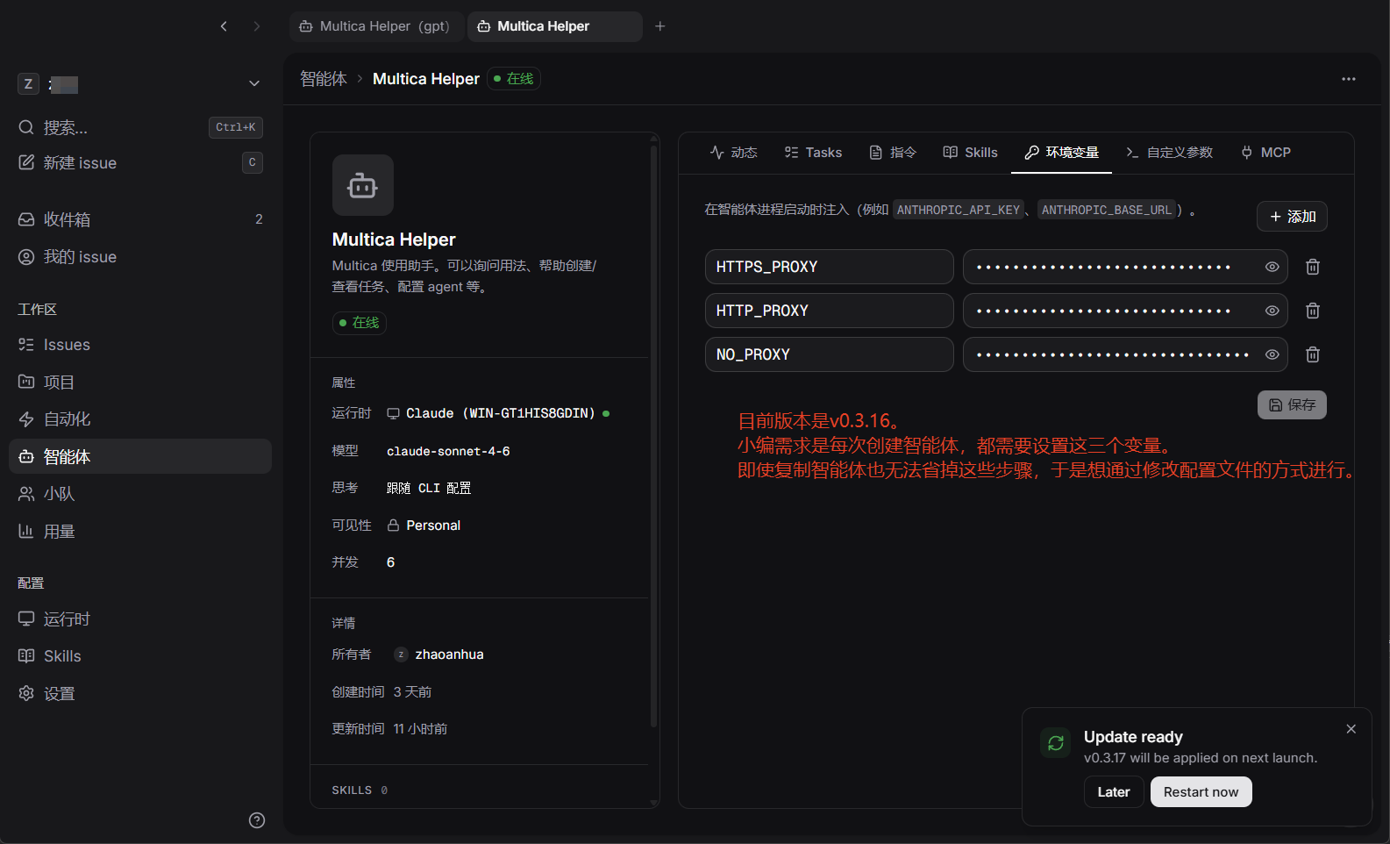1390x844 pixels.
Task: Go back with the left arrow
Action: (x=224, y=26)
